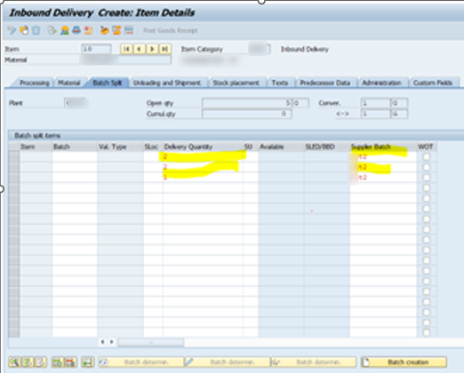
Task: Tick WOT checkbox in second batch row
Action: tap(427, 167)
